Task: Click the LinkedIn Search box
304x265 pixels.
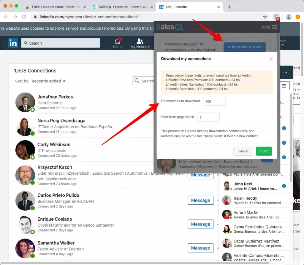Action: click(61, 43)
